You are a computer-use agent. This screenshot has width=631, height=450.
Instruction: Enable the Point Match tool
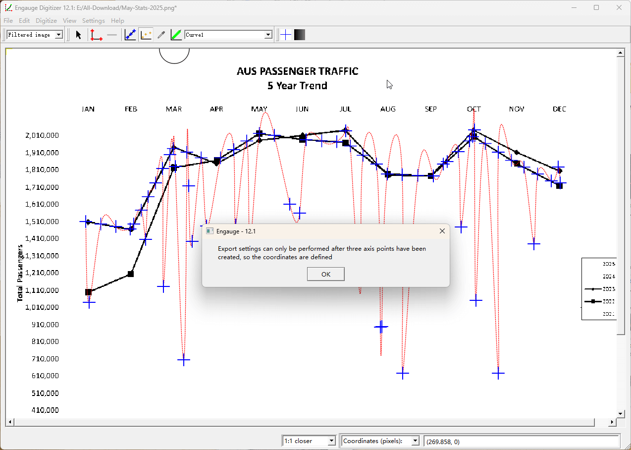[146, 35]
